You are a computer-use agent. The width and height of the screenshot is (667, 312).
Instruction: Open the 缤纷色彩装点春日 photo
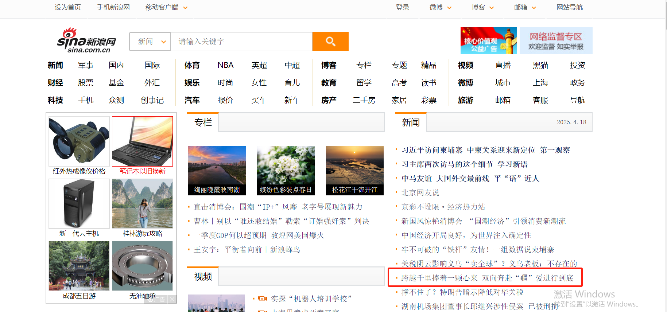[x=286, y=171]
